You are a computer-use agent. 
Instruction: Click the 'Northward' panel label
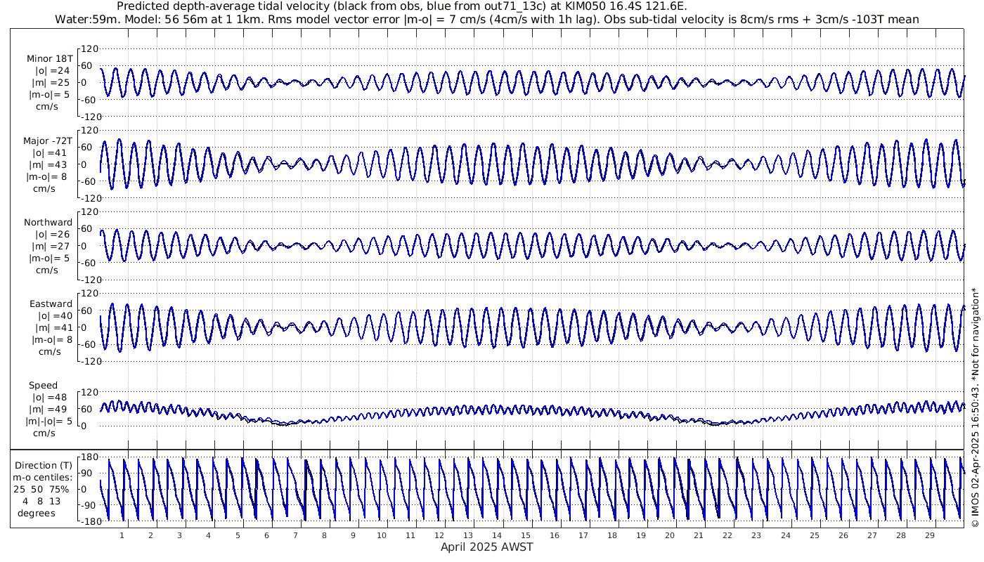[48, 223]
